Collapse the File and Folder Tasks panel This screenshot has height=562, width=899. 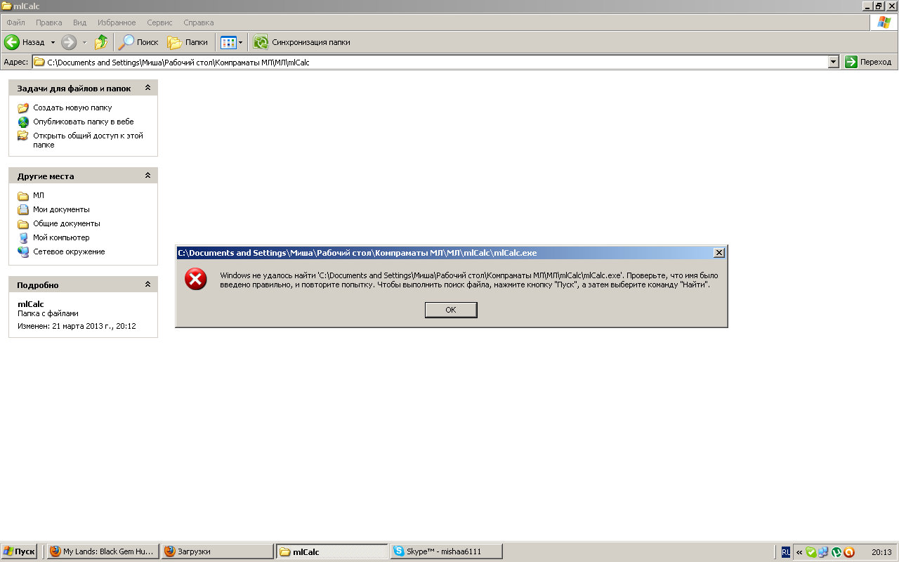(x=147, y=89)
